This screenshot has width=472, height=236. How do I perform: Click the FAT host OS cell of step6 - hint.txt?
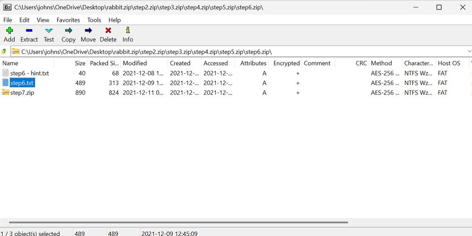[x=443, y=73]
